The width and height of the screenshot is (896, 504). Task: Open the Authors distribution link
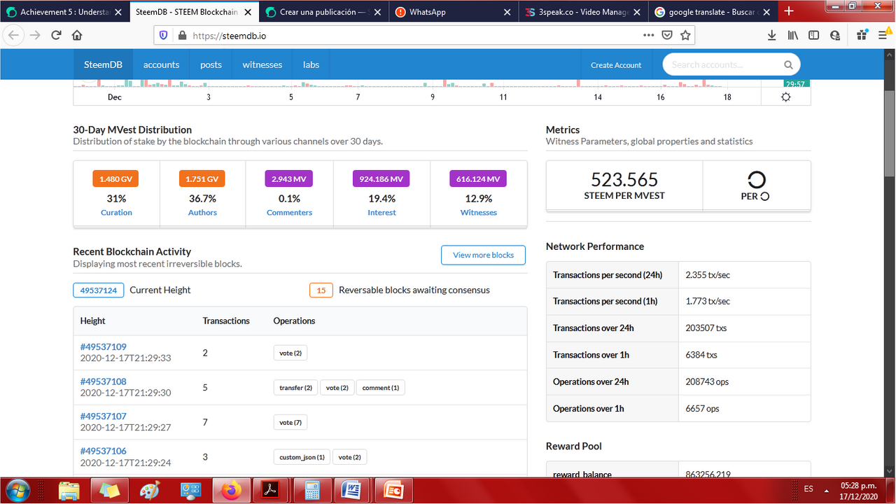(202, 212)
